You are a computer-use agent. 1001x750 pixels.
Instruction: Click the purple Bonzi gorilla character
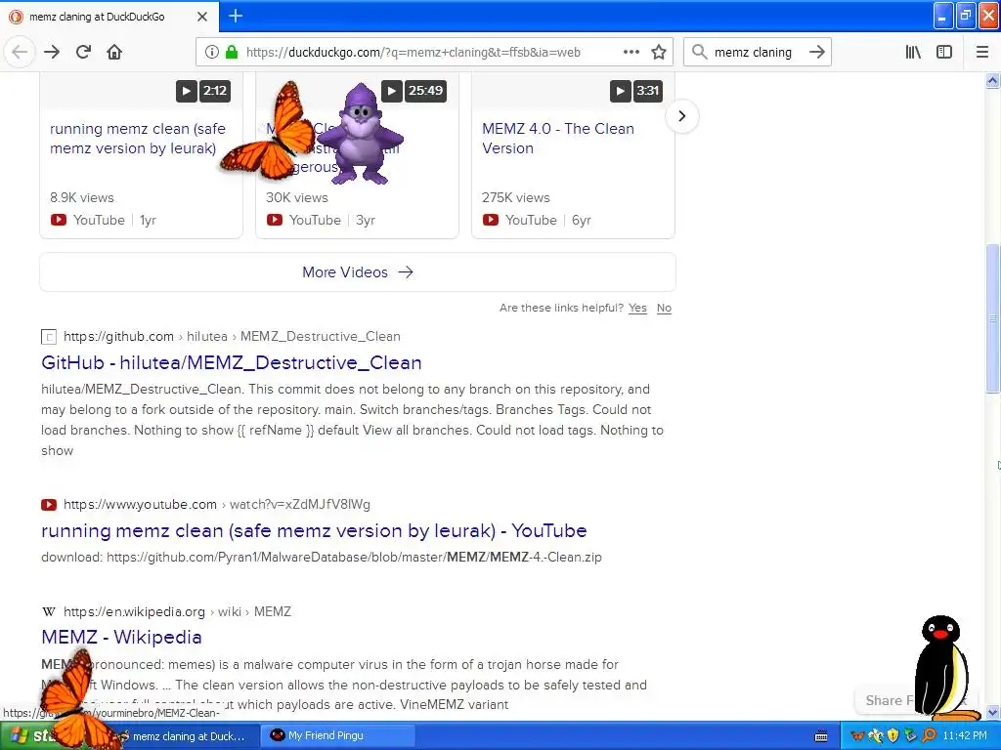[x=361, y=134]
